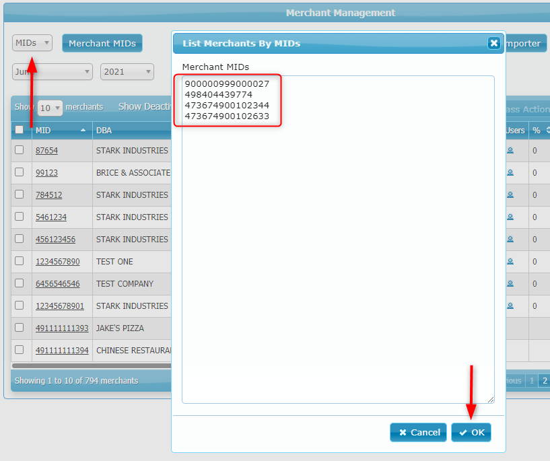Open merchant link 5461234
550x461 pixels.
click(x=51, y=217)
